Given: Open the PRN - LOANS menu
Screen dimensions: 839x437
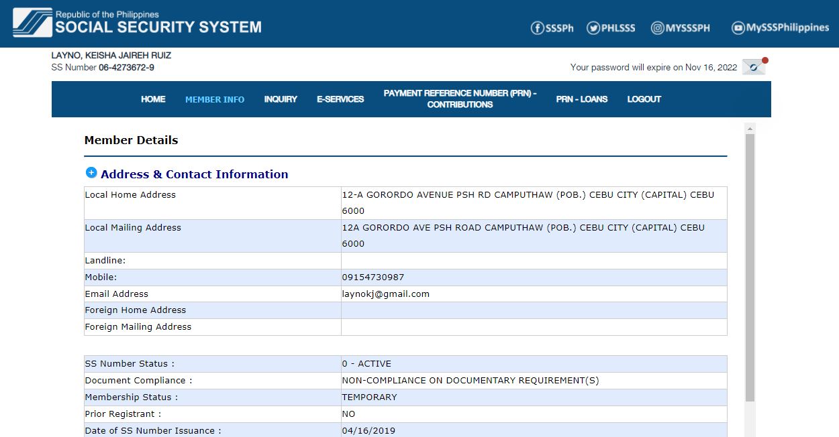Looking at the screenshot, I should point(581,99).
